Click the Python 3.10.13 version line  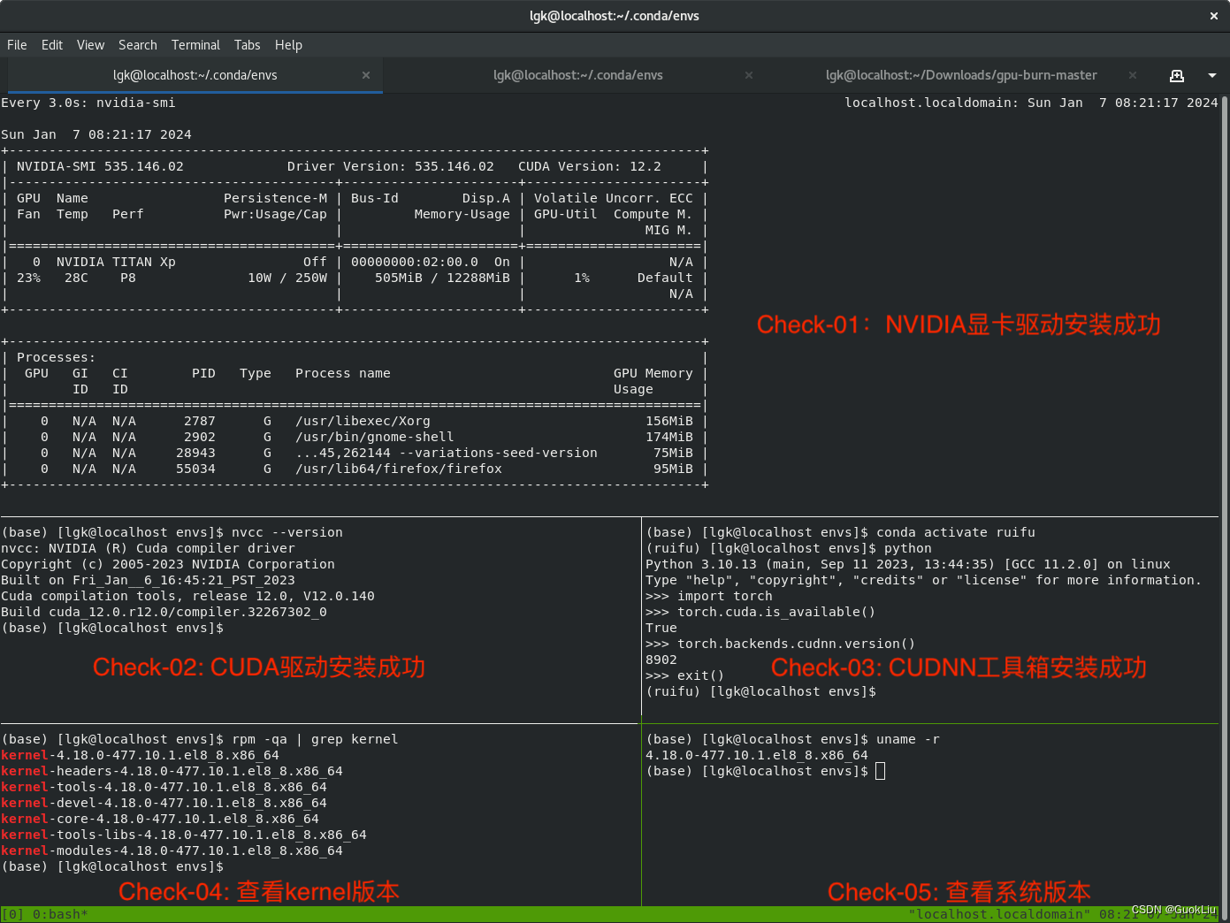point(908,564)
